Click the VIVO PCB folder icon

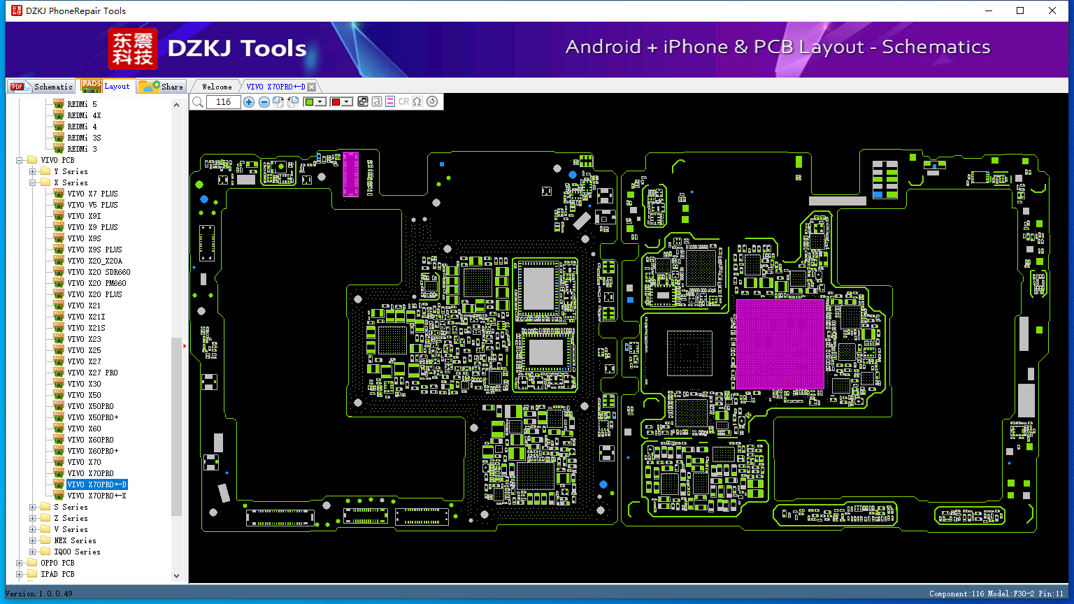coord(32,160)
